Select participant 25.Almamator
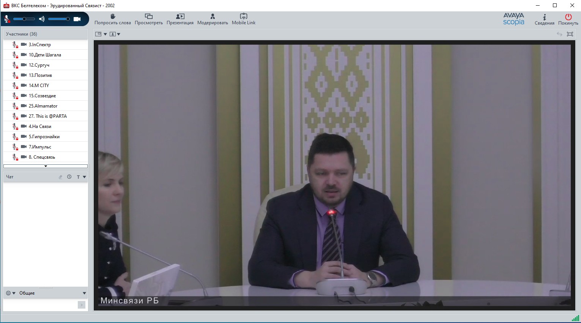This screenshot has width=581, height=323. click(x=46, y=106)
